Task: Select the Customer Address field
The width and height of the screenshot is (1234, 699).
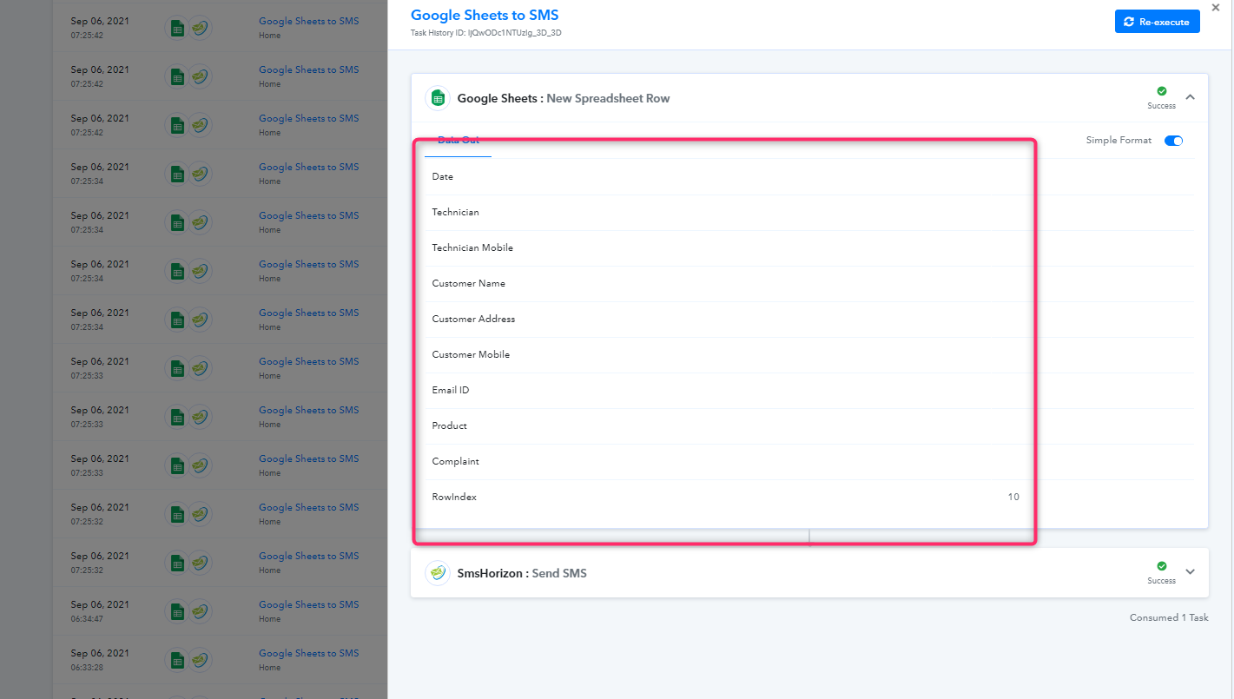Action: (809, 320)
